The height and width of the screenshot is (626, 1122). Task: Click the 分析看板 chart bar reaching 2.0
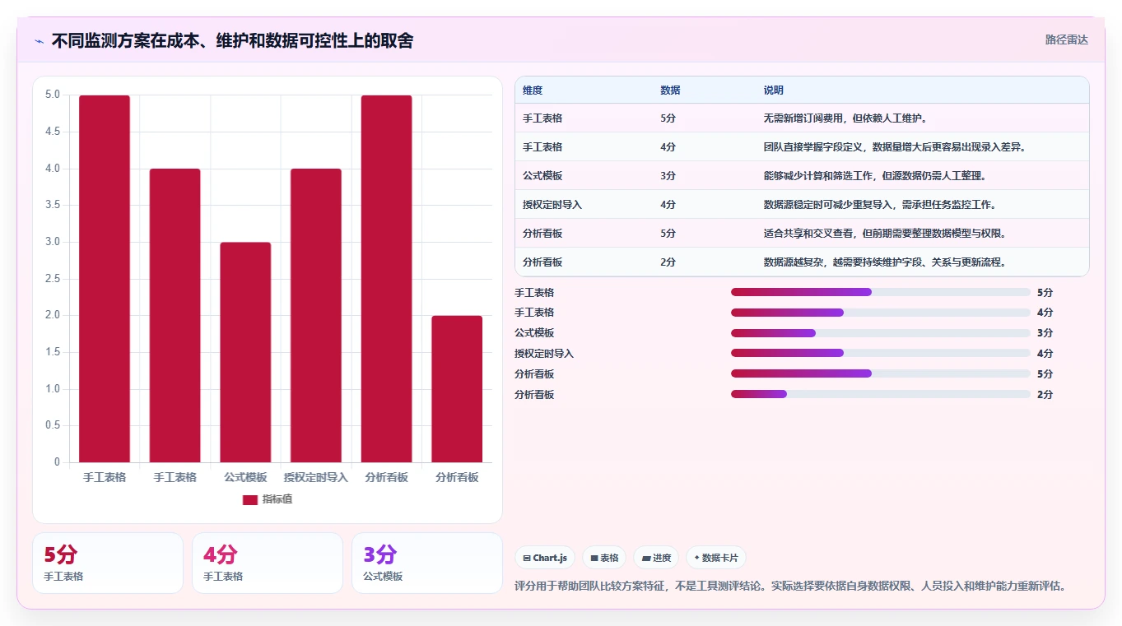[x=457, y=389]
